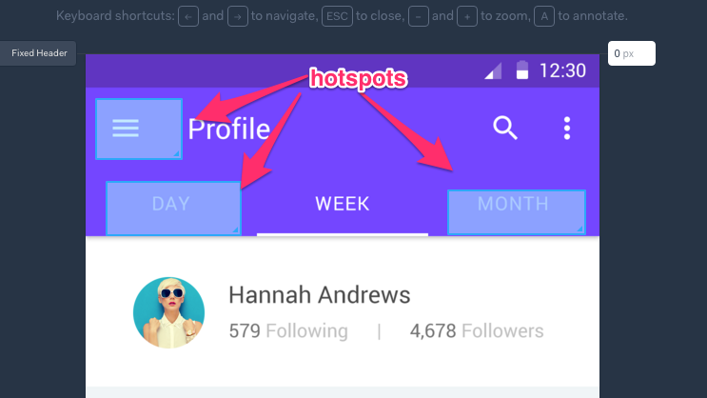Open the three-dot overflow menu
707x398 pixels.
(x=567, y=129)
